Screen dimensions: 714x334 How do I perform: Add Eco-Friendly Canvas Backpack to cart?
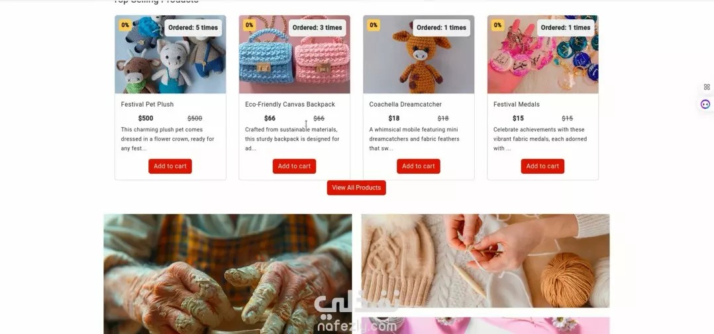[294, 166]
